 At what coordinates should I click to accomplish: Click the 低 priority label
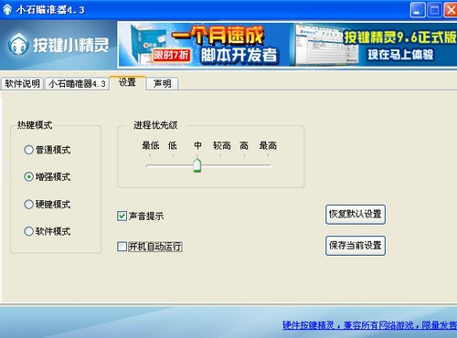coord(173,145)
